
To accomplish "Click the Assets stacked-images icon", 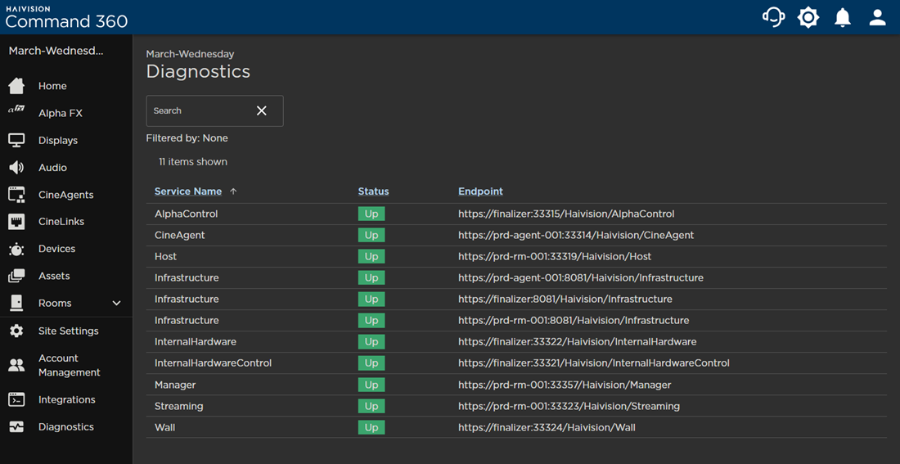I will 16,277.
